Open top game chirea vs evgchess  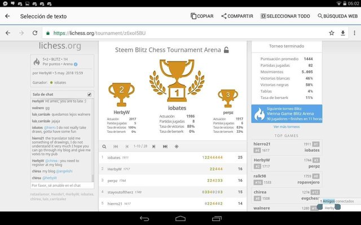[287, 195]
